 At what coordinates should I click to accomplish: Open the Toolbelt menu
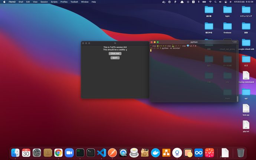click(x=74, y=2)
